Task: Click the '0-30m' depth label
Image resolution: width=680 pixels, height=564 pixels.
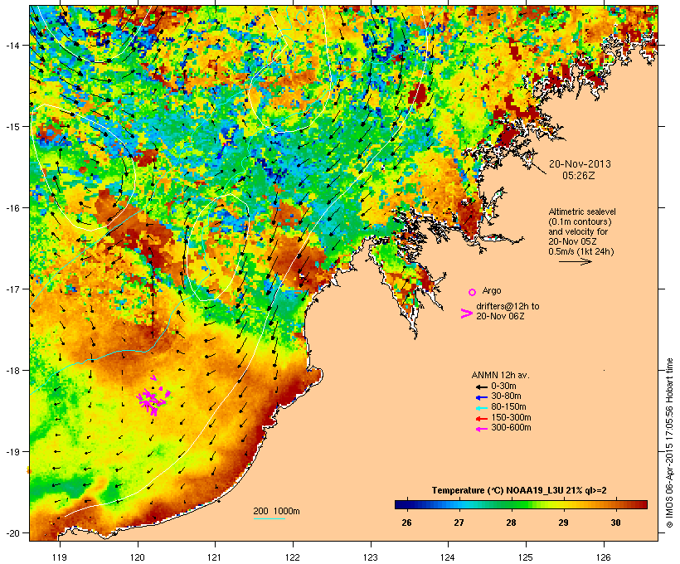Action: click(x=503, y=387)
